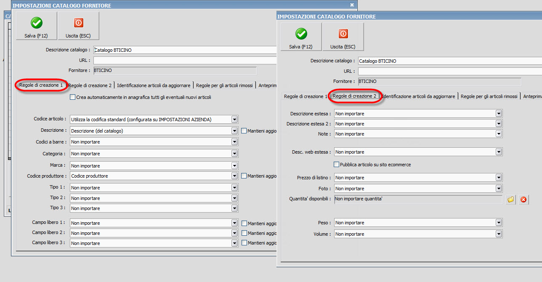Open Identificazione articoli da aggiornare tab, right window
Screen dimensions: 542x282
pyautogui.click(x=419, y=96)
